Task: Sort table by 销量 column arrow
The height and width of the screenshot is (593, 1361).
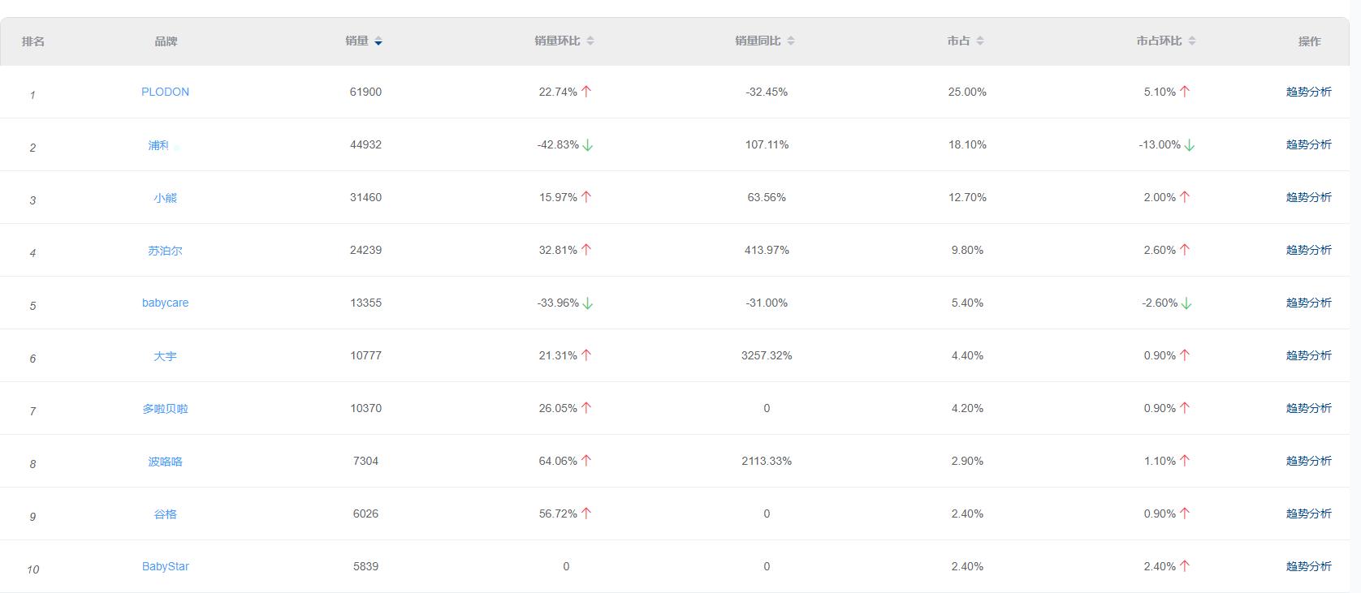Action: point(378,41)
